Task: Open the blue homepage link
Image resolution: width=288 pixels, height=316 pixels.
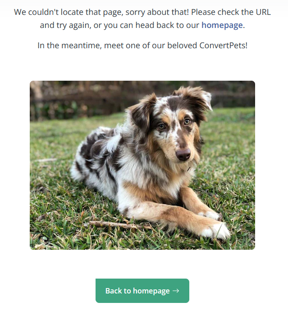Action: tap(222, 25)
